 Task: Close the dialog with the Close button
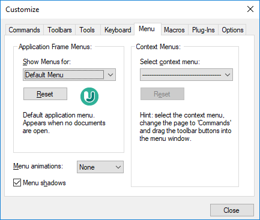(x=232, y=210)
